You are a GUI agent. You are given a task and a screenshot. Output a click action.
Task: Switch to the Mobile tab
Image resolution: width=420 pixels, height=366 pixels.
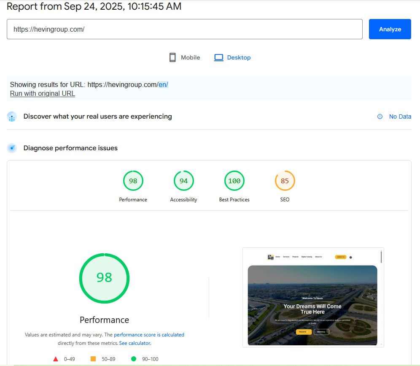click(x=190, y=57)
